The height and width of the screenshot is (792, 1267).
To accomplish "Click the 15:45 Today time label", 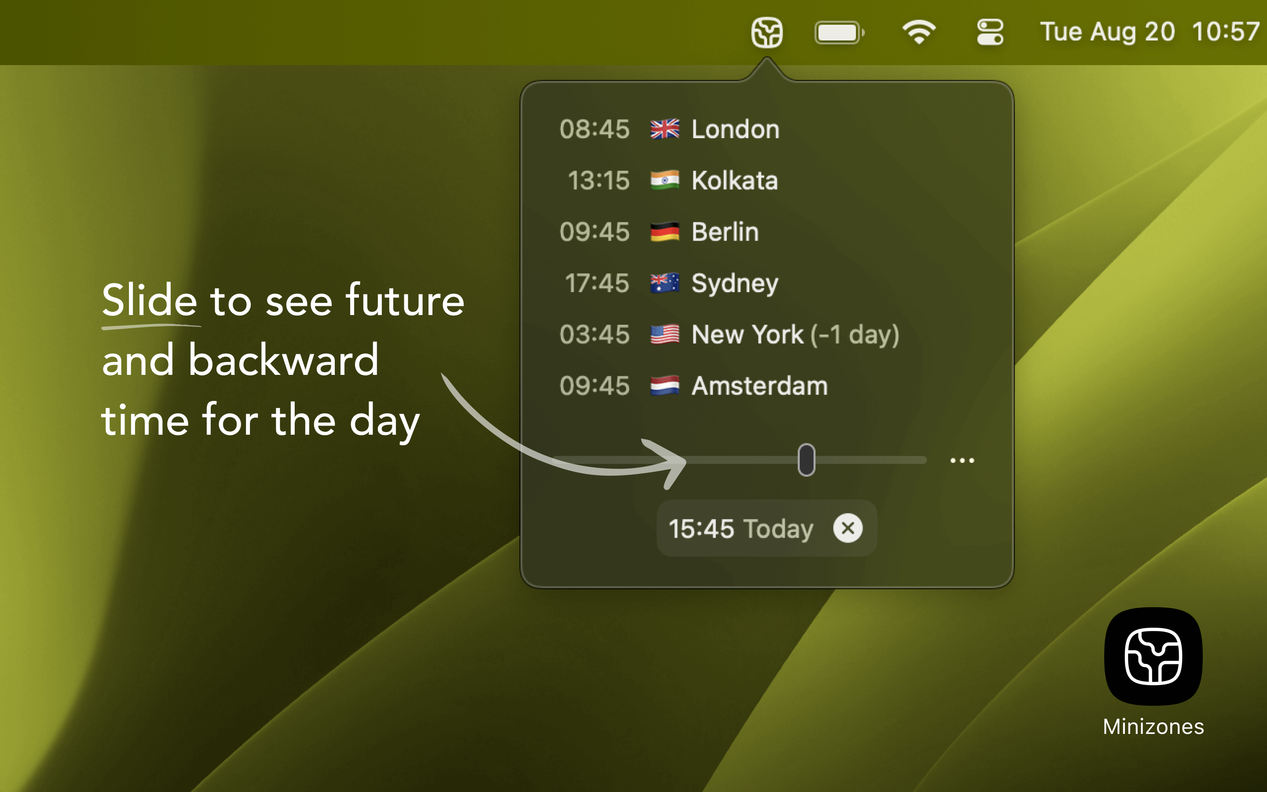I will [x=740, y=528].
